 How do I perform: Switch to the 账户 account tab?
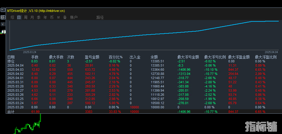coord(74,17)
